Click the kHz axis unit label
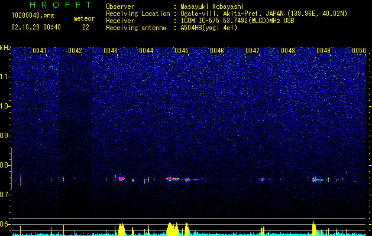The height and width of the screenshot is (236, 372). coord(5,48)
